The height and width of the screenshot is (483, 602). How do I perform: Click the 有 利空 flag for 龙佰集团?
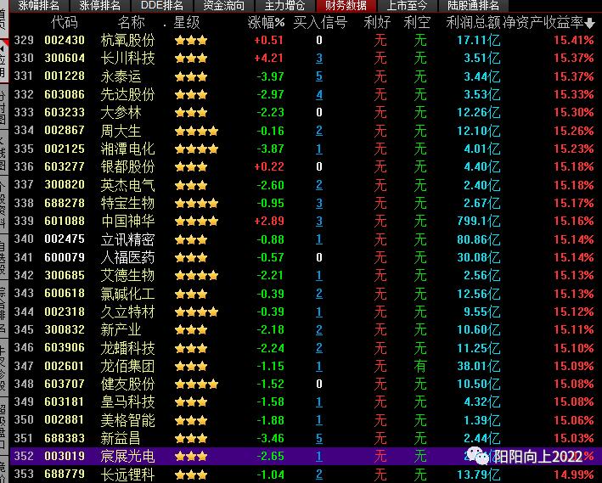420,366
